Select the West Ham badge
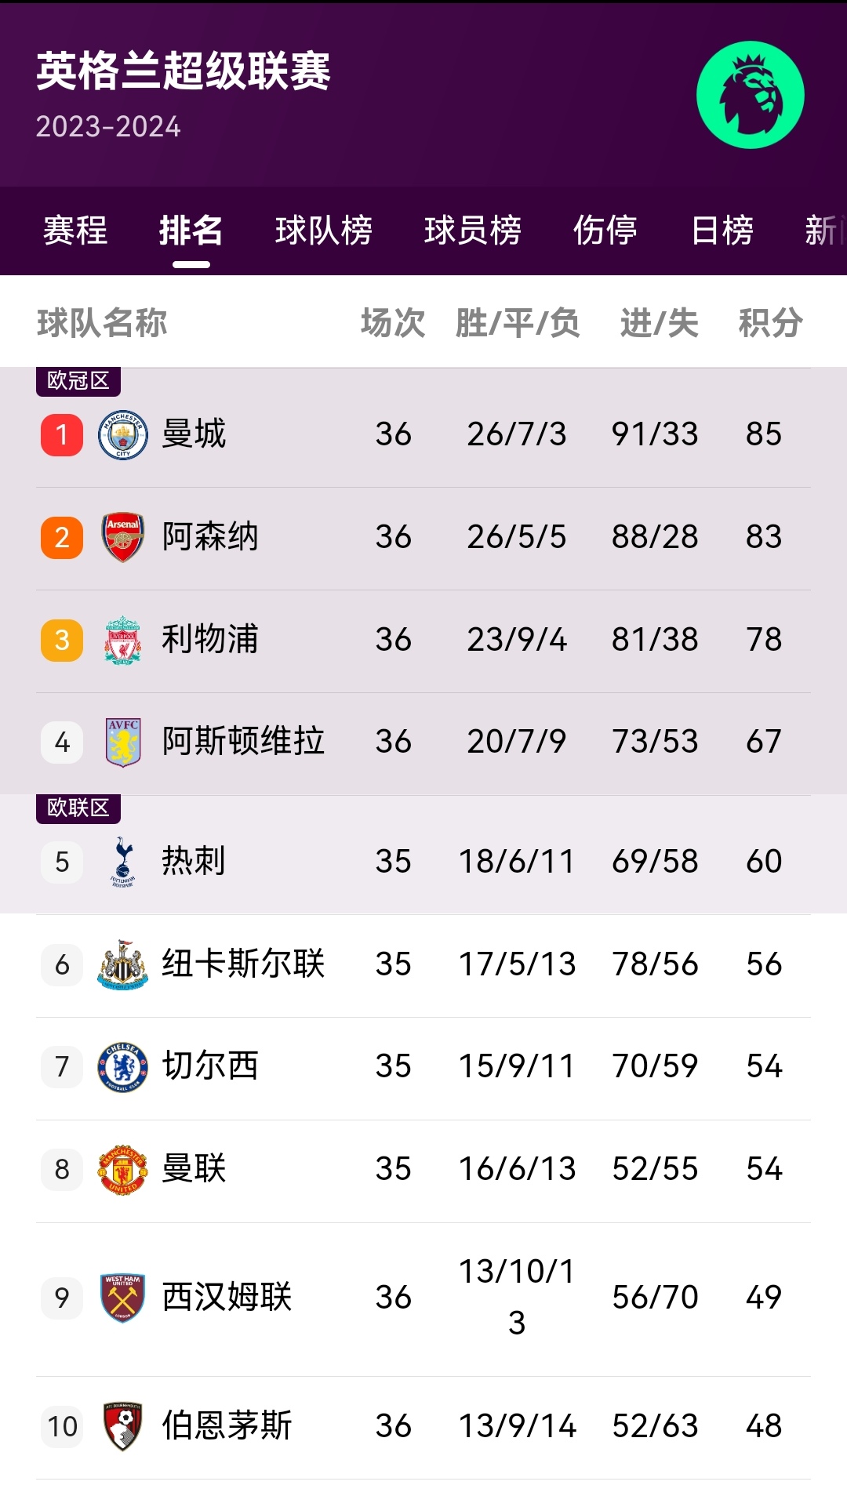The height and width of the screenshot is (1485, 847). pos(123,1298)
